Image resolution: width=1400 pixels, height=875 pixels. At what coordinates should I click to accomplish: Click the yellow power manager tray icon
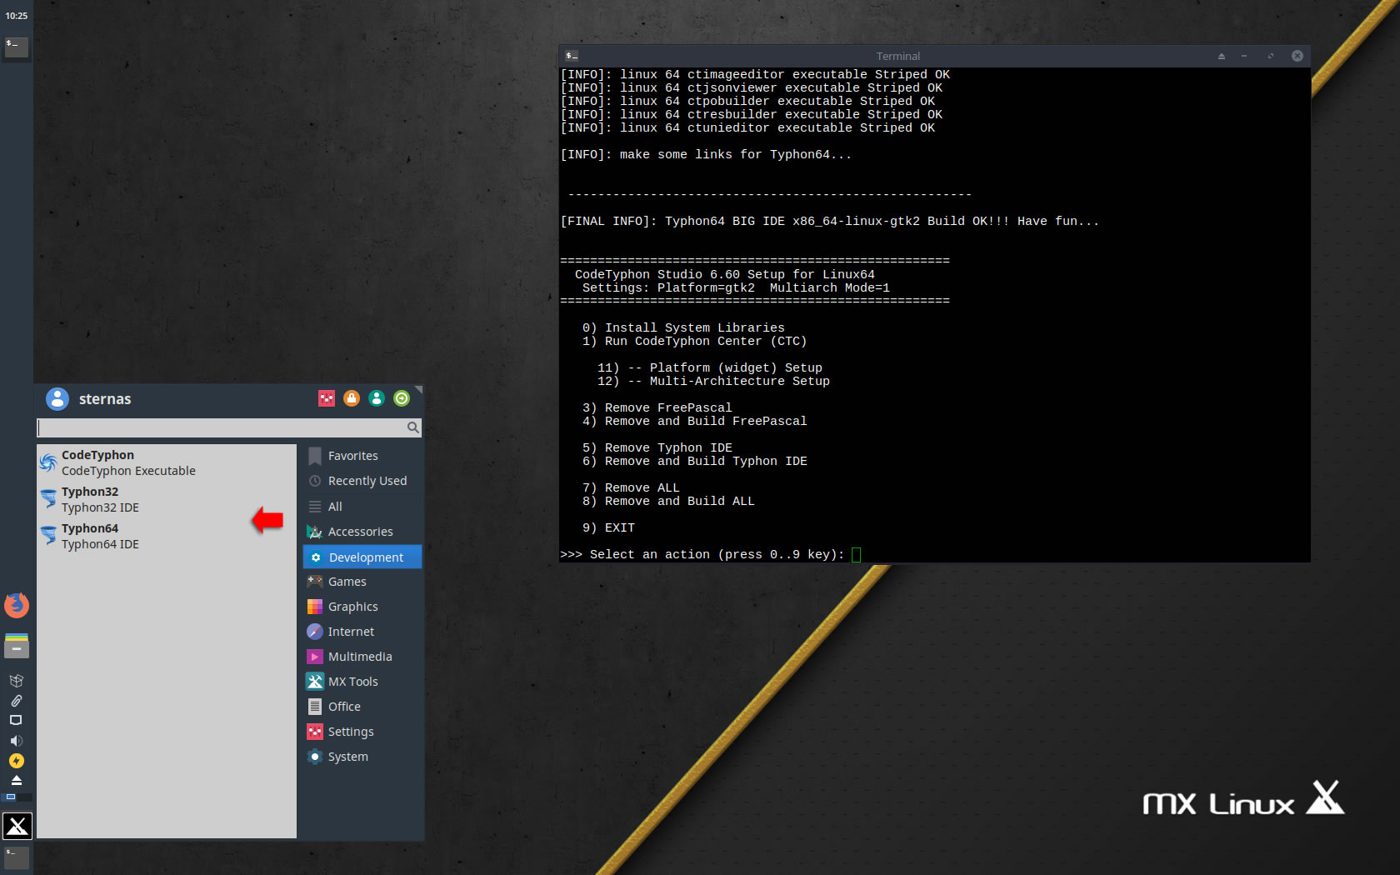(x=17, y=761)
